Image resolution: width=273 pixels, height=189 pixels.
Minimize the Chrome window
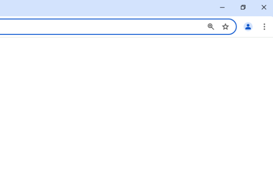(x=222, y=7)
